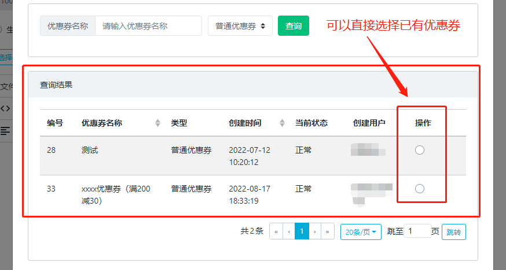Jump to last page with » button
This screenshot has width=506, height=270.
coord(328,231)
